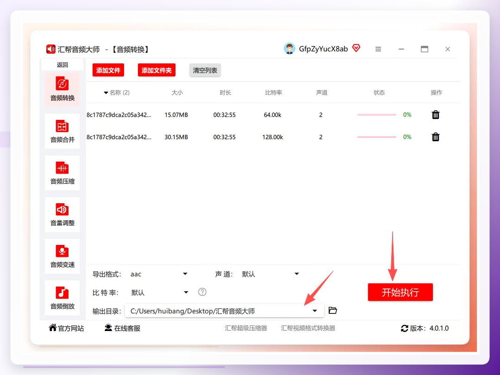Image resolution: width=500 pixels, height=375 pixels.
Task: Open the 音频变速 speed change tool
Action: point(62,256)
